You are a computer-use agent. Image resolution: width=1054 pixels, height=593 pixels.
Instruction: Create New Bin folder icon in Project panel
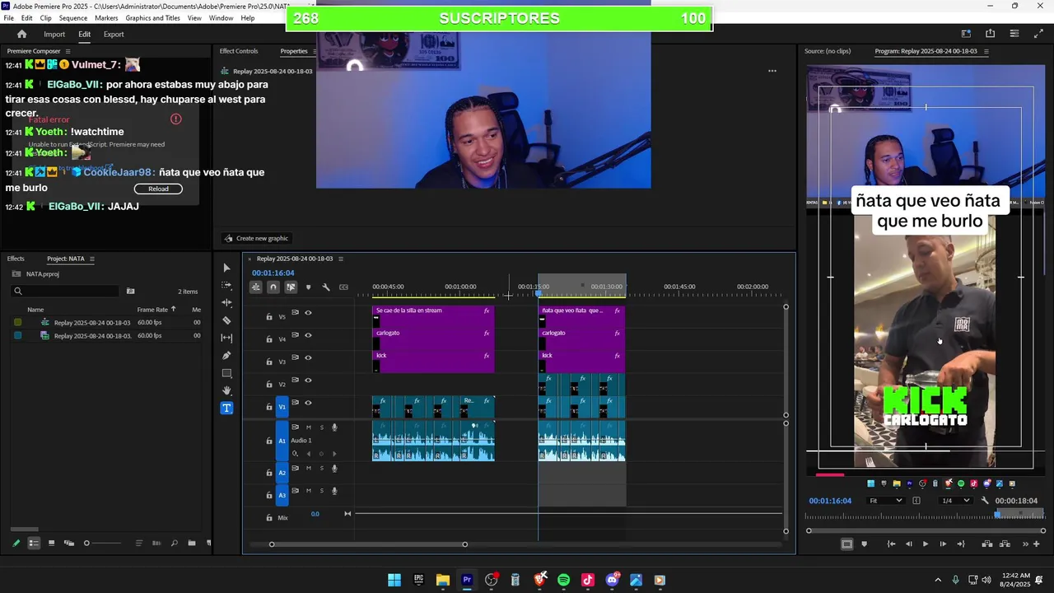pos(192,543)
